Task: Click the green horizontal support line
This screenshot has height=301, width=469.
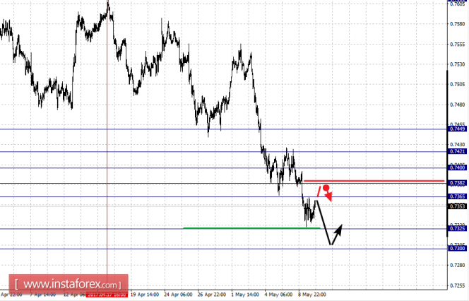Action: pos(251,228)
